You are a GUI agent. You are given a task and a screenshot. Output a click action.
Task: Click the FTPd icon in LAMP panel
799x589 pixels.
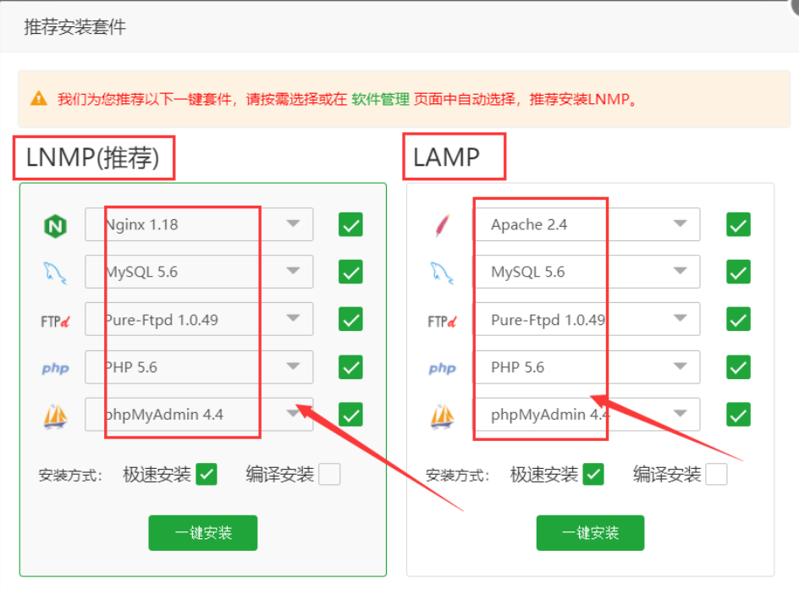pos(443,322)
